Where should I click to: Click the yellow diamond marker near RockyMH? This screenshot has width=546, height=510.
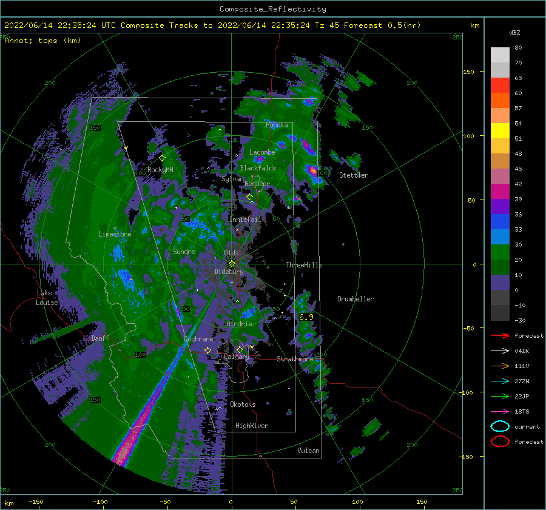point(162,158)
